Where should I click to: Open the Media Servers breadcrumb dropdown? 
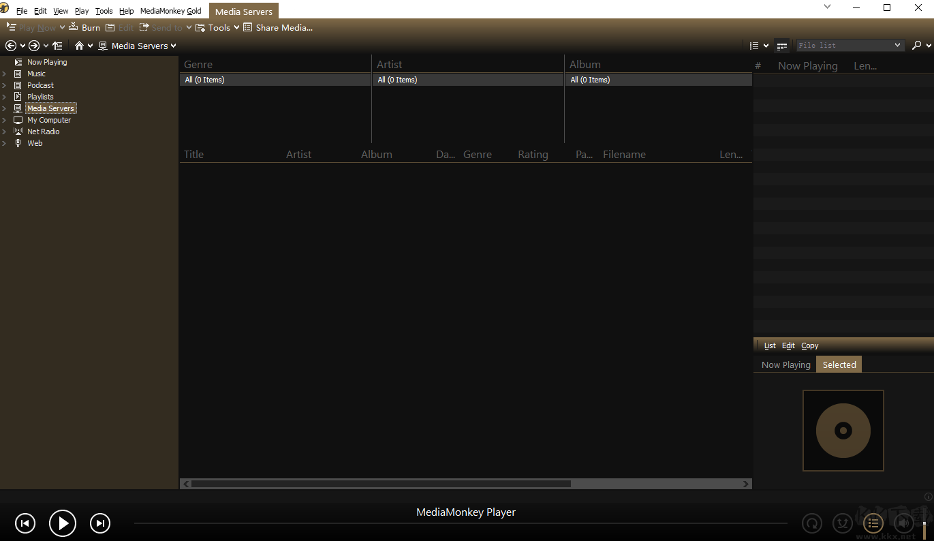point(173,46)
